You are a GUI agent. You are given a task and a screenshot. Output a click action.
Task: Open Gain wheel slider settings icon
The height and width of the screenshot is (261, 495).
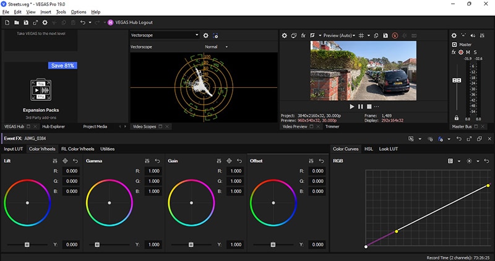click(x=219, y=161)
